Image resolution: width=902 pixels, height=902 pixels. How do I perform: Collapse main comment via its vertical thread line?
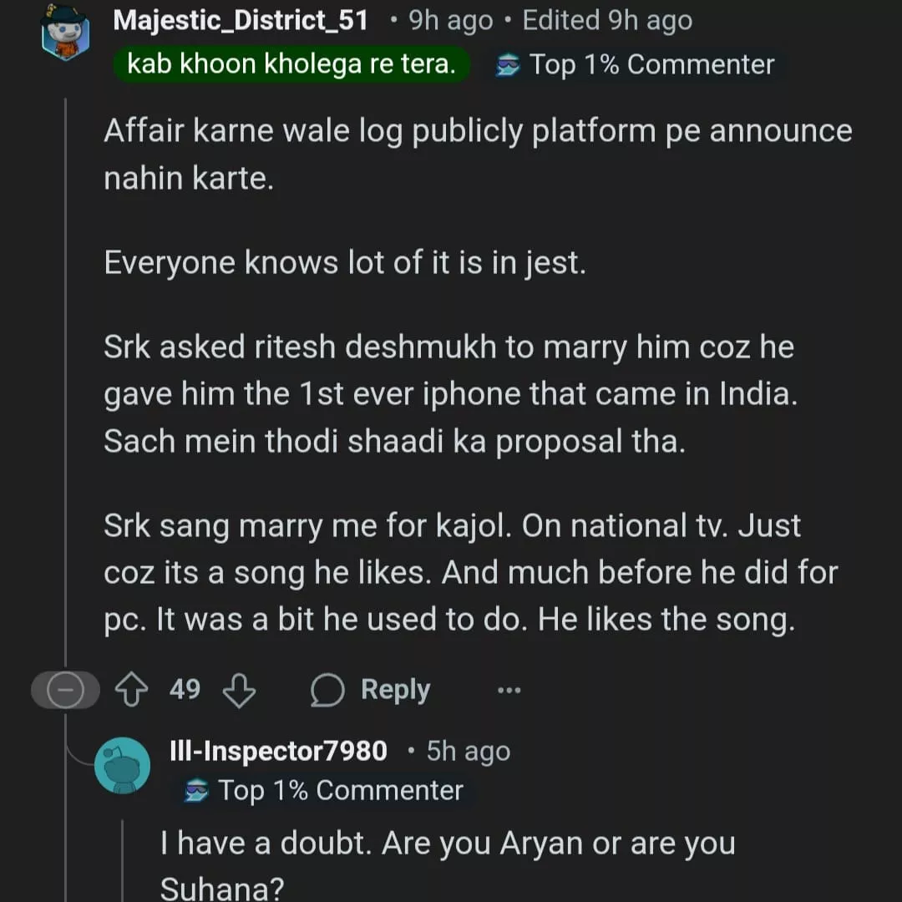65,376
